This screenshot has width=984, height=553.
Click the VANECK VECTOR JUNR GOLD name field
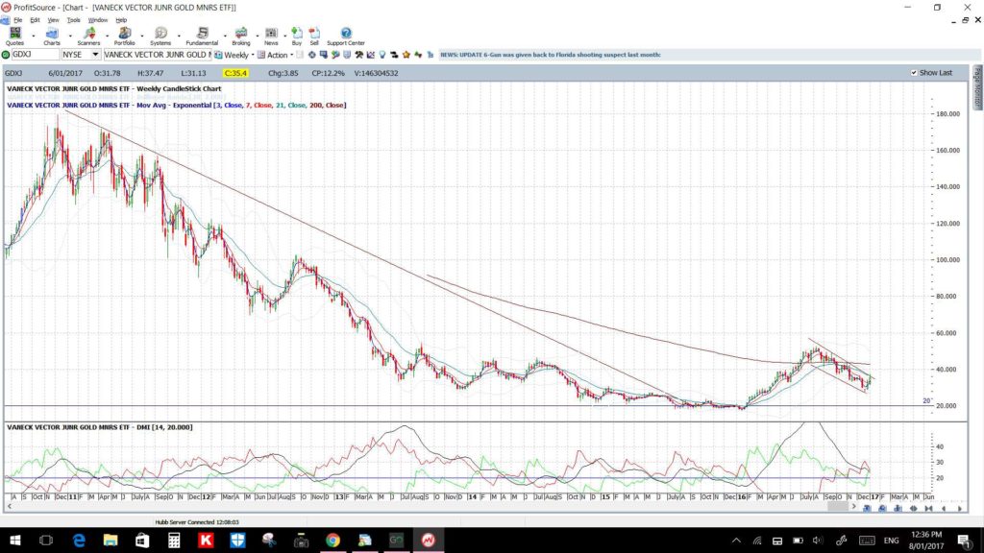point(157,55)
